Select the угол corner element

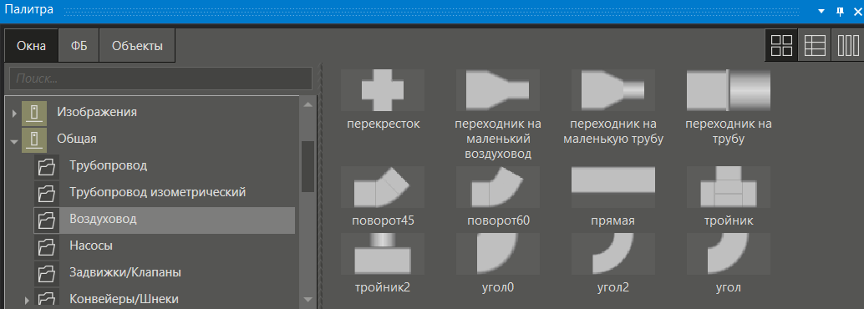(x=729, y=253)
